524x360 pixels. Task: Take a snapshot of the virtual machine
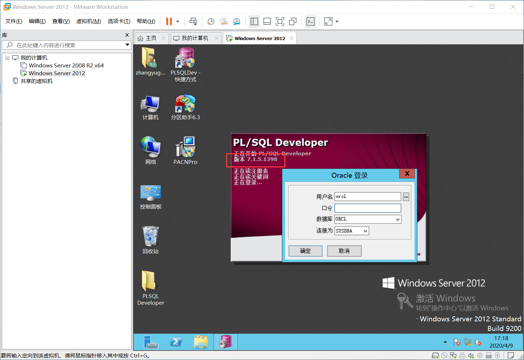[x=210, y=22]
